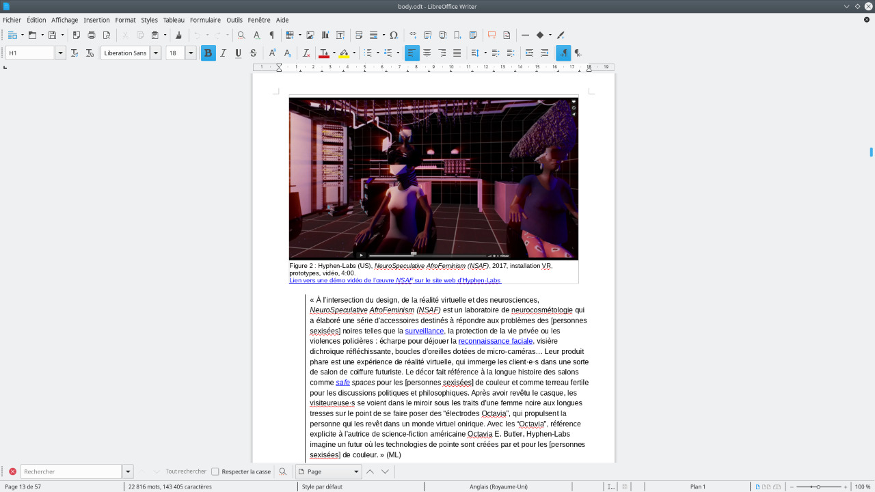Follow the safe hyperlink in text

[342, 383]
